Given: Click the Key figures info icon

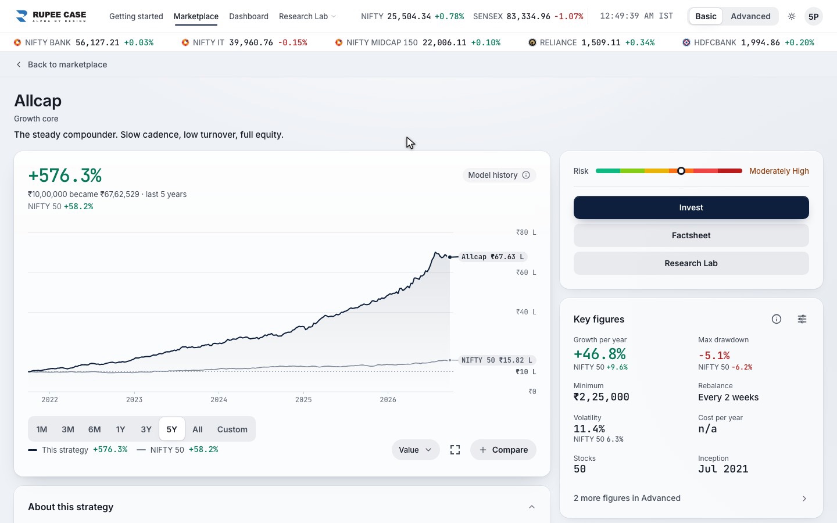Looking at the screenshot, I should pyautogui.click(x=777, y=319).
